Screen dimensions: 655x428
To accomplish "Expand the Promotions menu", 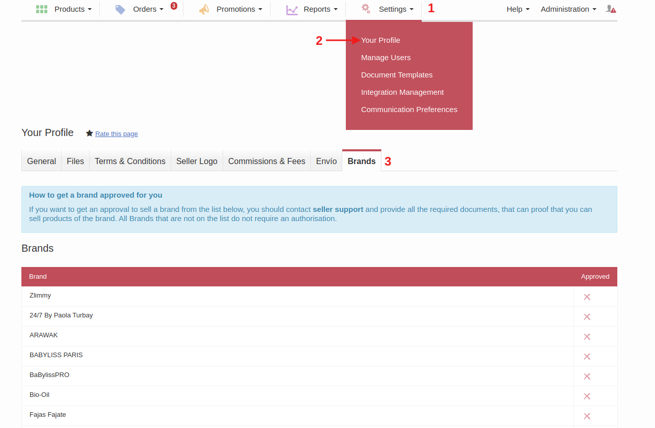I will coord(239,9).
